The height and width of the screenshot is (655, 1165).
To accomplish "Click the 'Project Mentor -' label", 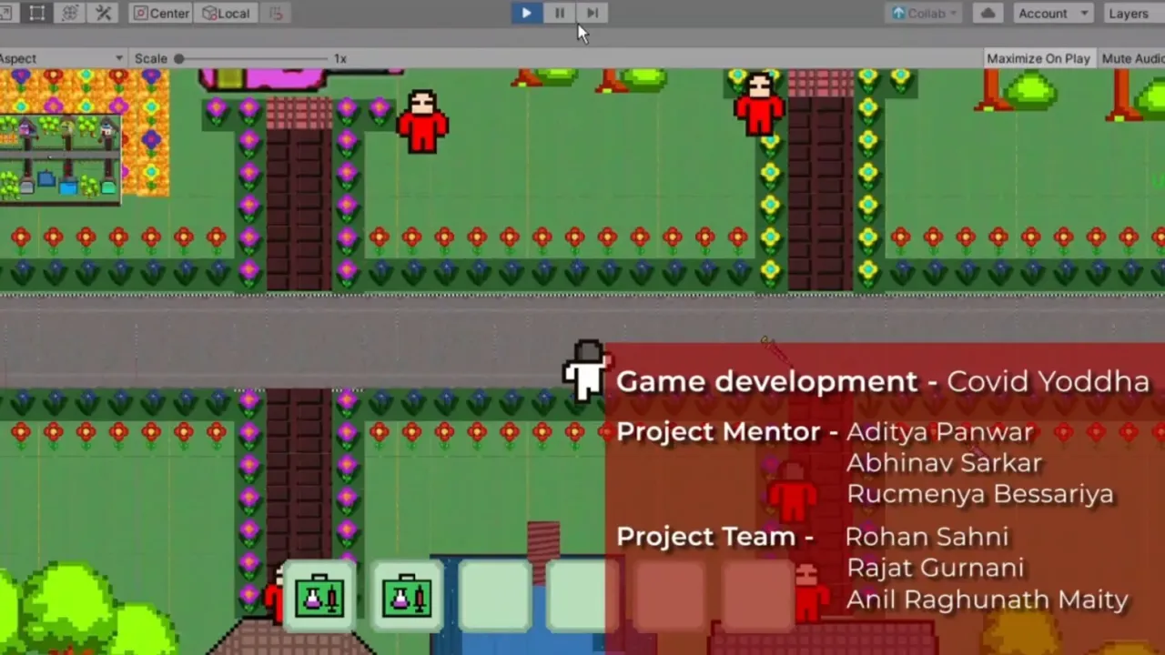I will (727, 432).
